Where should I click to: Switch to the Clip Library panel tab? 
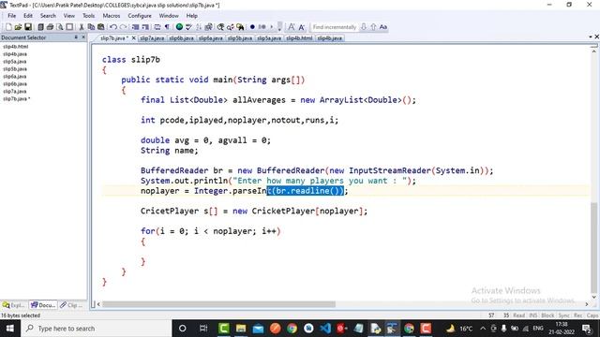(71, 305)
